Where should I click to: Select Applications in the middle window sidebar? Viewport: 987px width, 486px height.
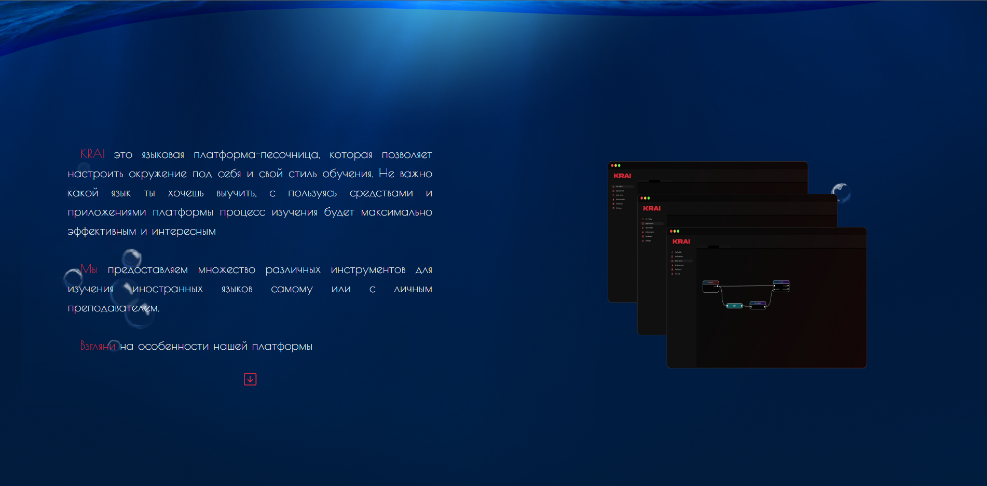tap(650, 223)
